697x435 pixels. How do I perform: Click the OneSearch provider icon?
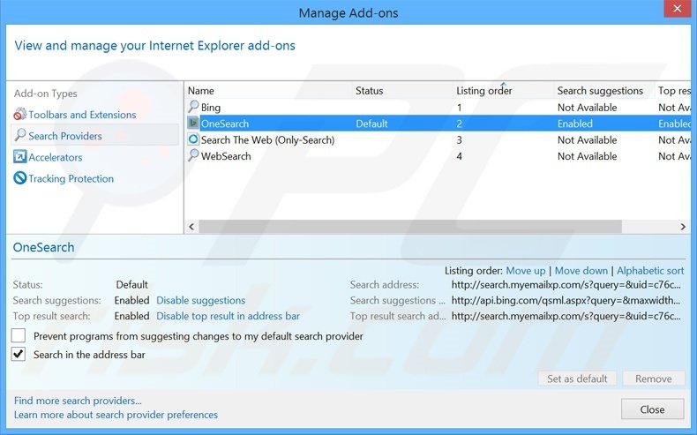tap(193, 123)
